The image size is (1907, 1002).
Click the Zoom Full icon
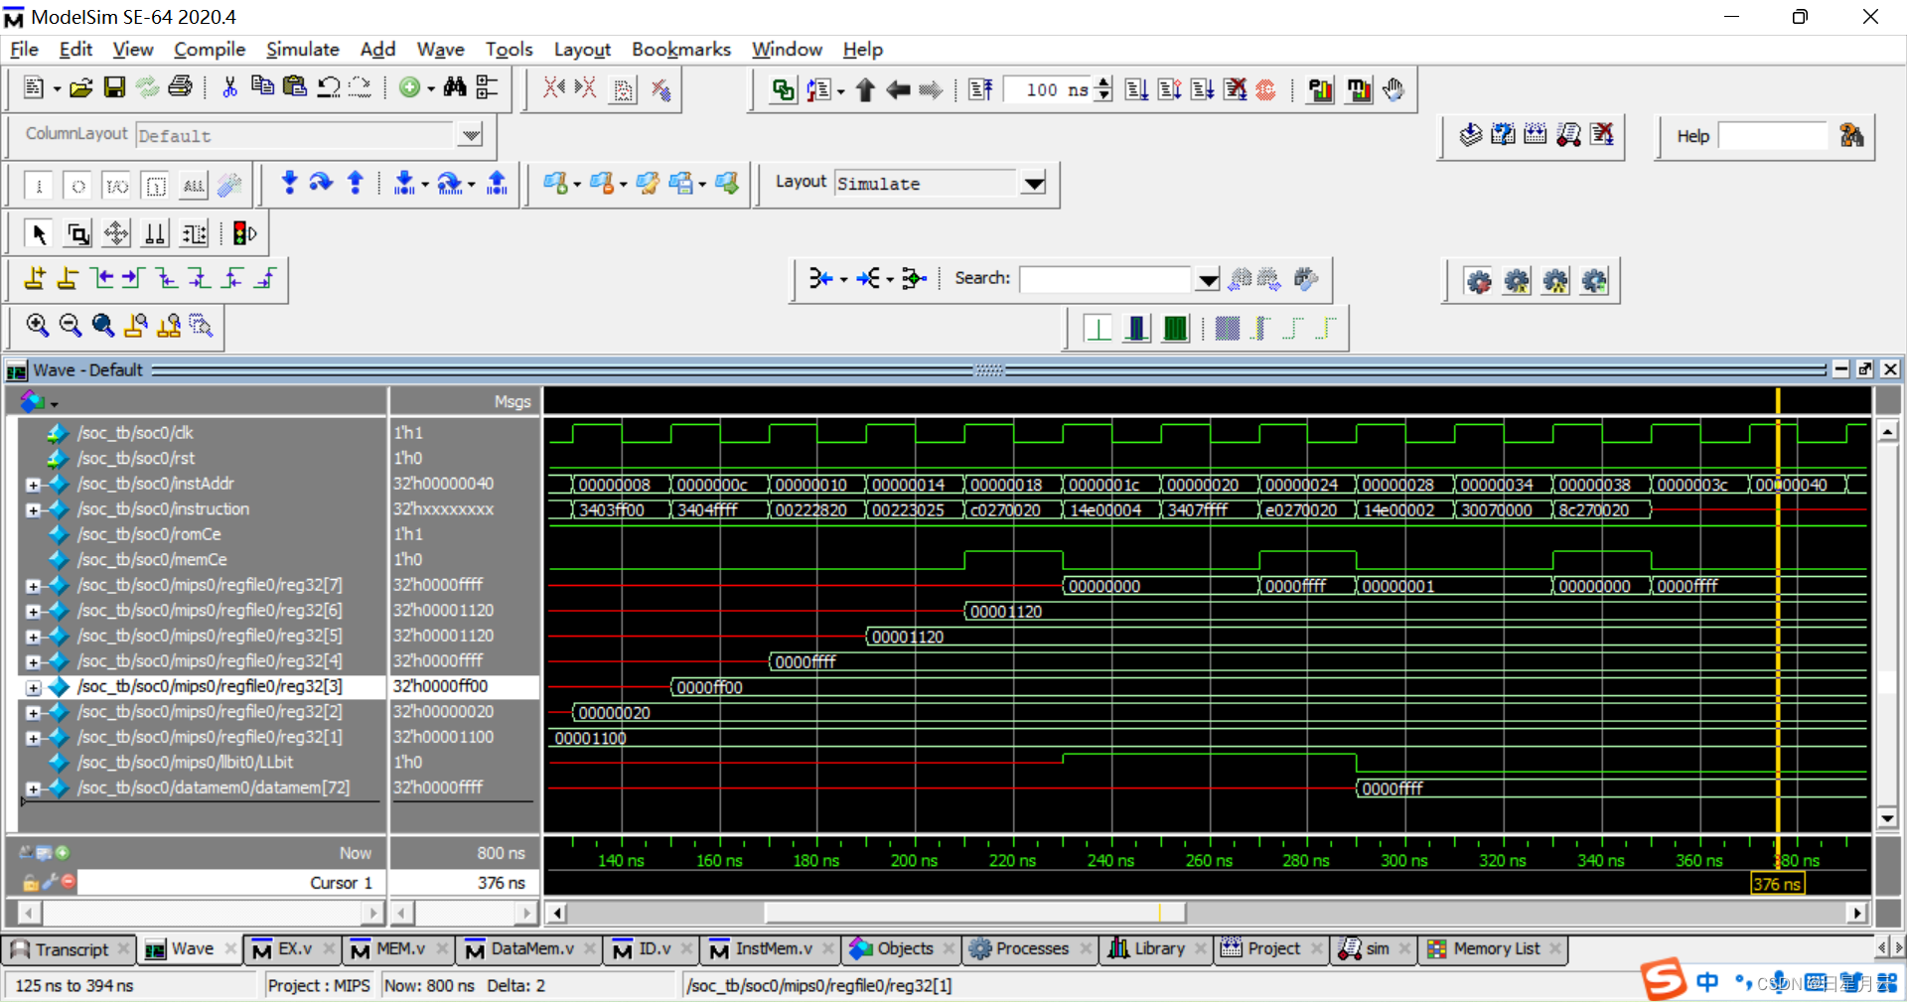(103, 325)
